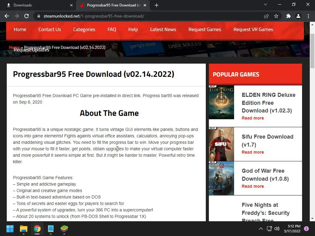Open God of War Free Download link
The image size is (315, 236).
265,175
